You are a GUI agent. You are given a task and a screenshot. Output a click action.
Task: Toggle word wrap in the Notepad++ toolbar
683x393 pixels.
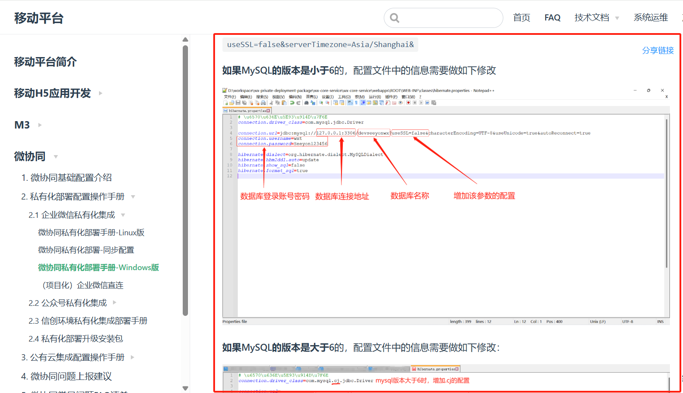[349, 103]
